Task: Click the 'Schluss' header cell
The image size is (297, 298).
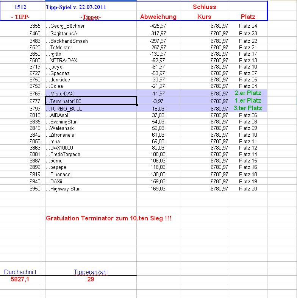Action: (x=205, y=7)
